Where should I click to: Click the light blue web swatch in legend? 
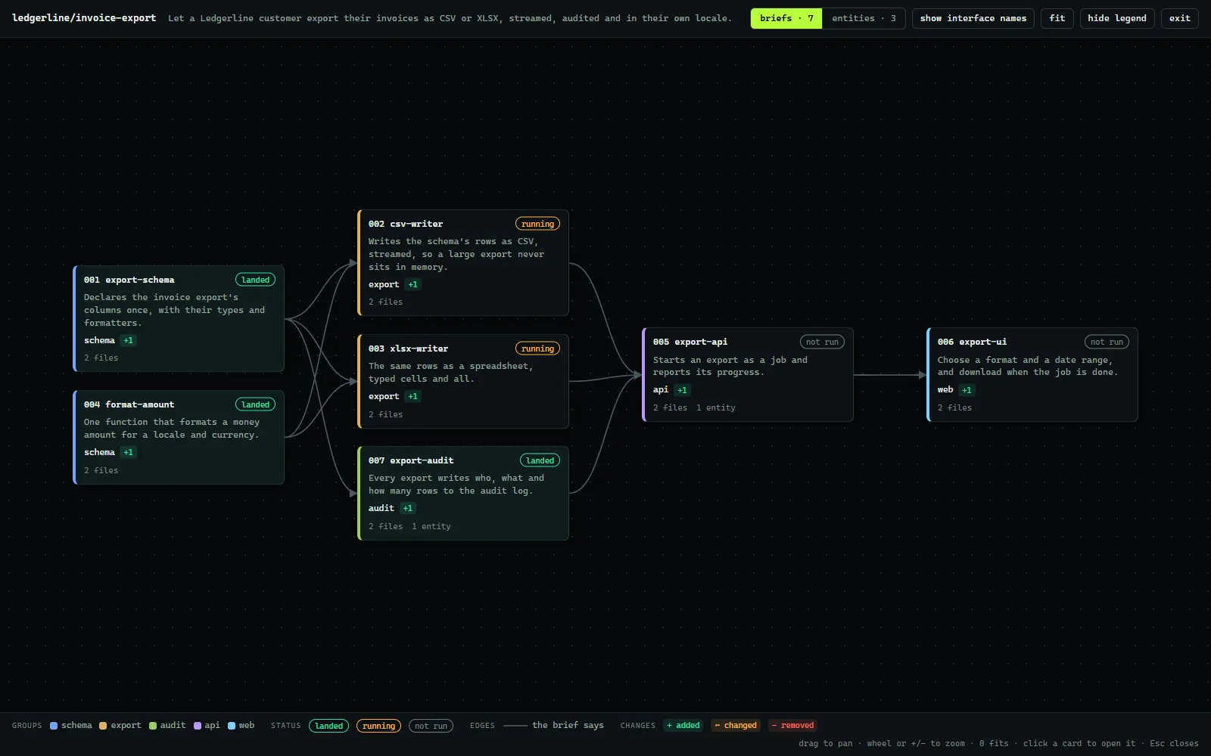(232, 726)
